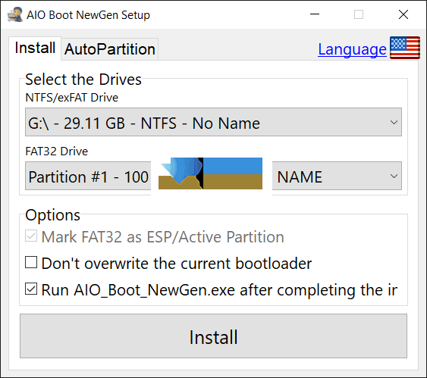Viewport: 427px width, 378px height.
Task: Open the NAME dropdown list
Action: point(337,176)
